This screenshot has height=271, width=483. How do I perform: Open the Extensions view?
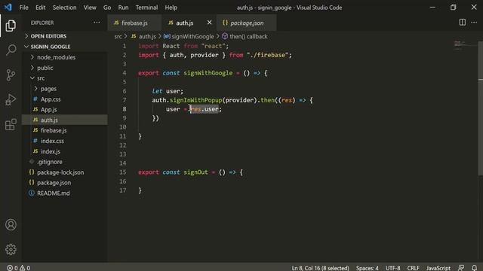[x=11, y=124]
